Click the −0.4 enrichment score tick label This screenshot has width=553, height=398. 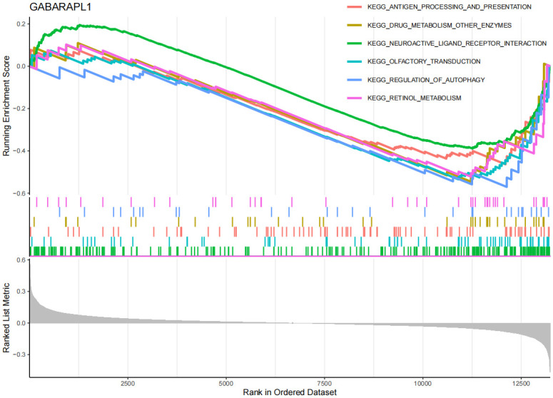(x=19, y=151)
